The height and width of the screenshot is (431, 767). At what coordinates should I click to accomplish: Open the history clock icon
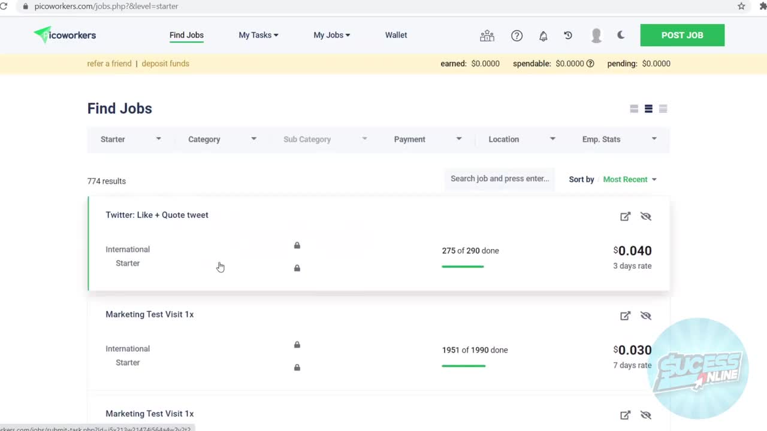tap(568, 35)
